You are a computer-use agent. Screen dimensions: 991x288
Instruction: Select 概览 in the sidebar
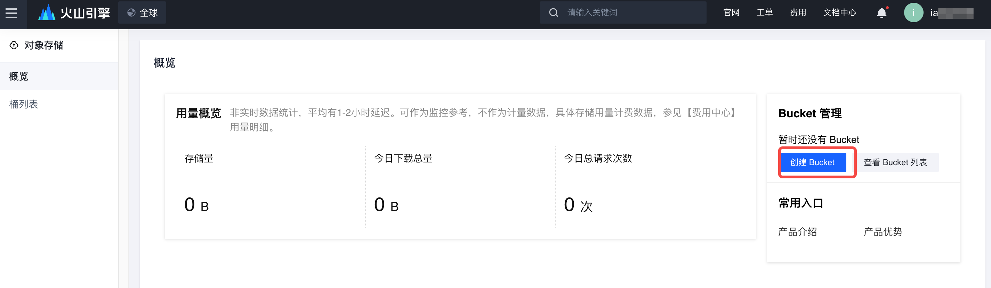pyautogui.click(x=59, y=76)
